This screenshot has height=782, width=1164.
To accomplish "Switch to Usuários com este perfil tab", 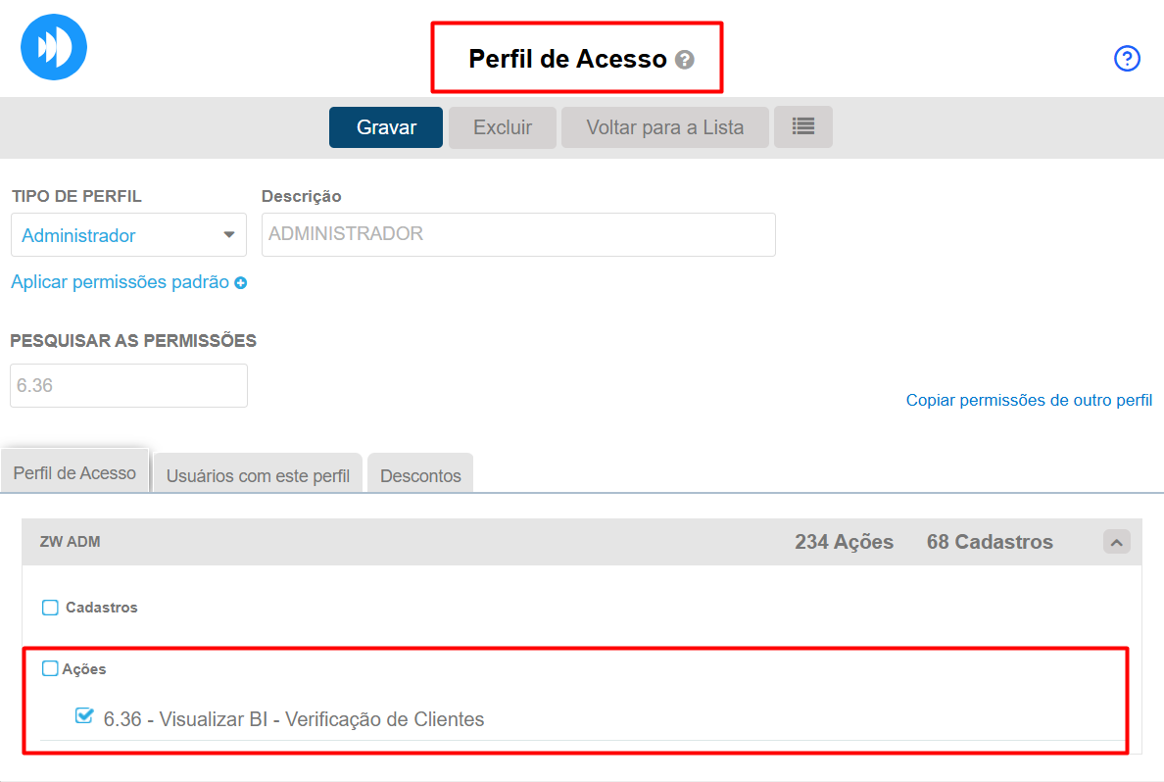I will point(258,474).
